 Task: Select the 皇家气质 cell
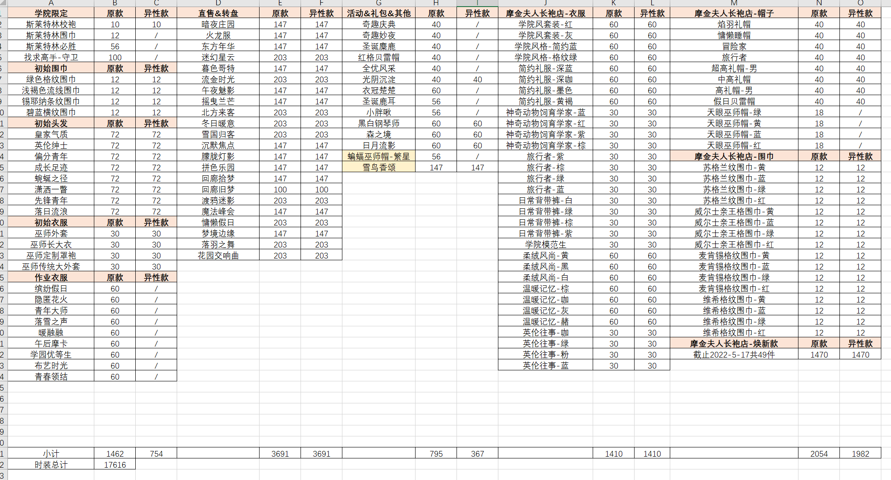[x=51, y=134]
